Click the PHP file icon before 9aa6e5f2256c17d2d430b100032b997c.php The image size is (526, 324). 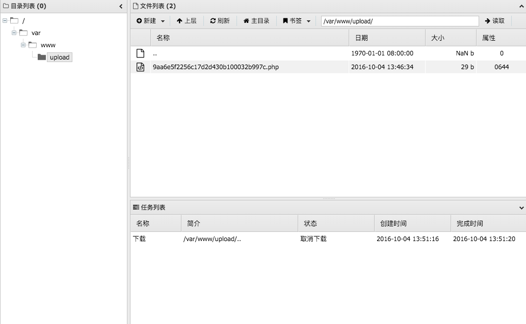click(140, 67)
